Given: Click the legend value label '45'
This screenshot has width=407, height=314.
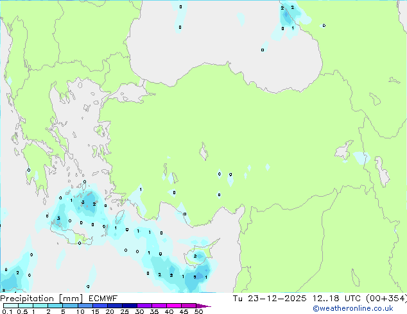Looking at the screenshot, I should (x=184, y=311).
